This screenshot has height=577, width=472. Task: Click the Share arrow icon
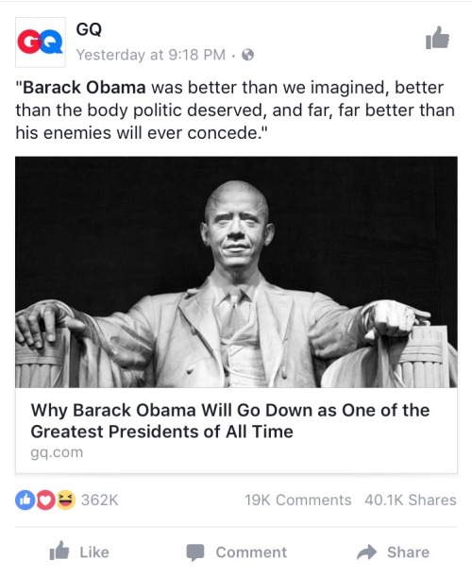pyautogui.click(x=367, y=552)
